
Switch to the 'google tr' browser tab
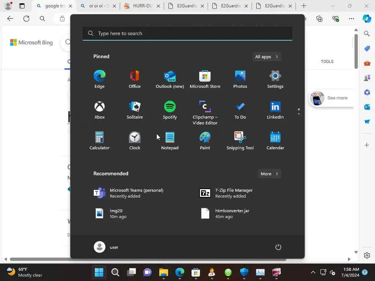click(x=54, y=6)
